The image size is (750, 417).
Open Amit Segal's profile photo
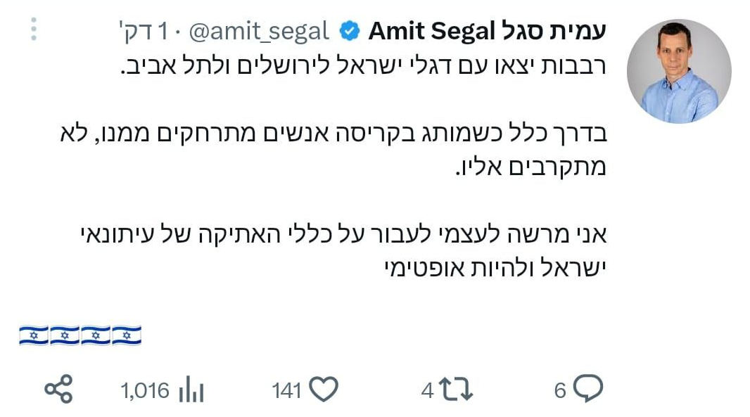(x=679, y=72)
